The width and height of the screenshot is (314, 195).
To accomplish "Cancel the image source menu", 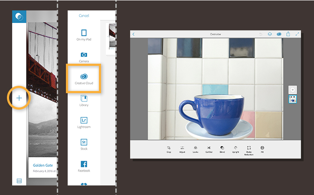I will click(84, 16).
